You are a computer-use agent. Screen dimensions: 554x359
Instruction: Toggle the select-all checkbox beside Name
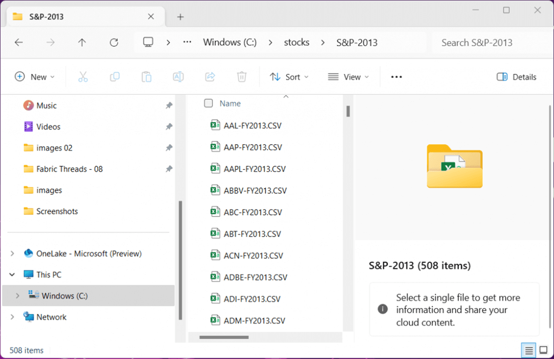click(x=208, y=103)
